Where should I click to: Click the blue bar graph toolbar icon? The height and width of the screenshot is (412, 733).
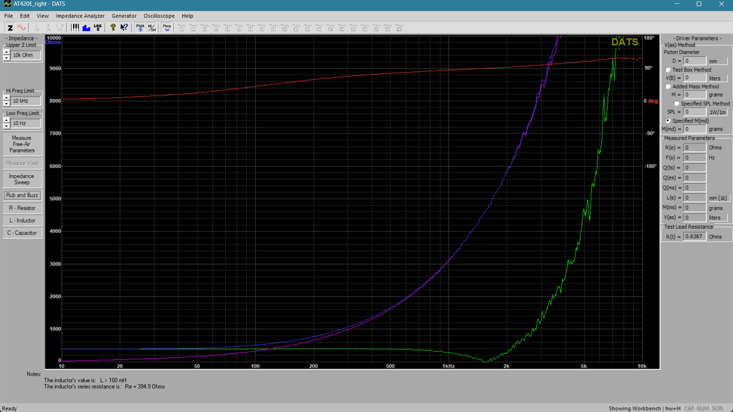point(86,27)
